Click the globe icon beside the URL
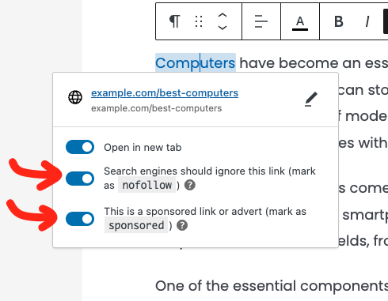The width and height of the screenshot is (388, 301). coord(75,97)
